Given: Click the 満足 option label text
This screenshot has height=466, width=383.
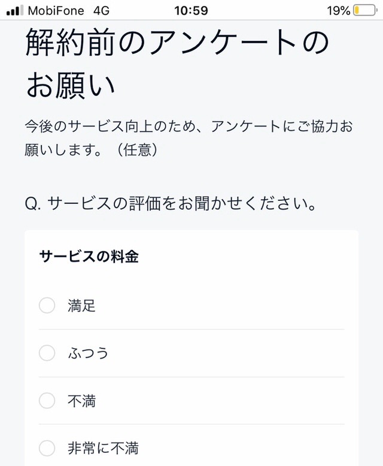Looking at the screenshot, I should point(82,305).
